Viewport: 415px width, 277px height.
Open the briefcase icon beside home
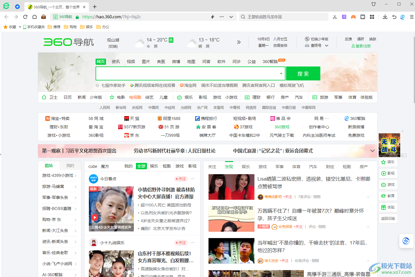(x=44, y=17)
